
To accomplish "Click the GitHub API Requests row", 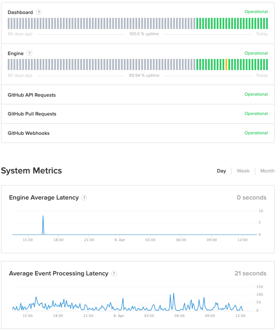I will coord(138,95).
